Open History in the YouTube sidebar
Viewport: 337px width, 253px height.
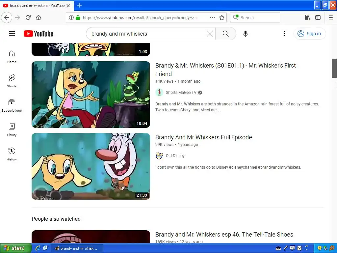12,154
